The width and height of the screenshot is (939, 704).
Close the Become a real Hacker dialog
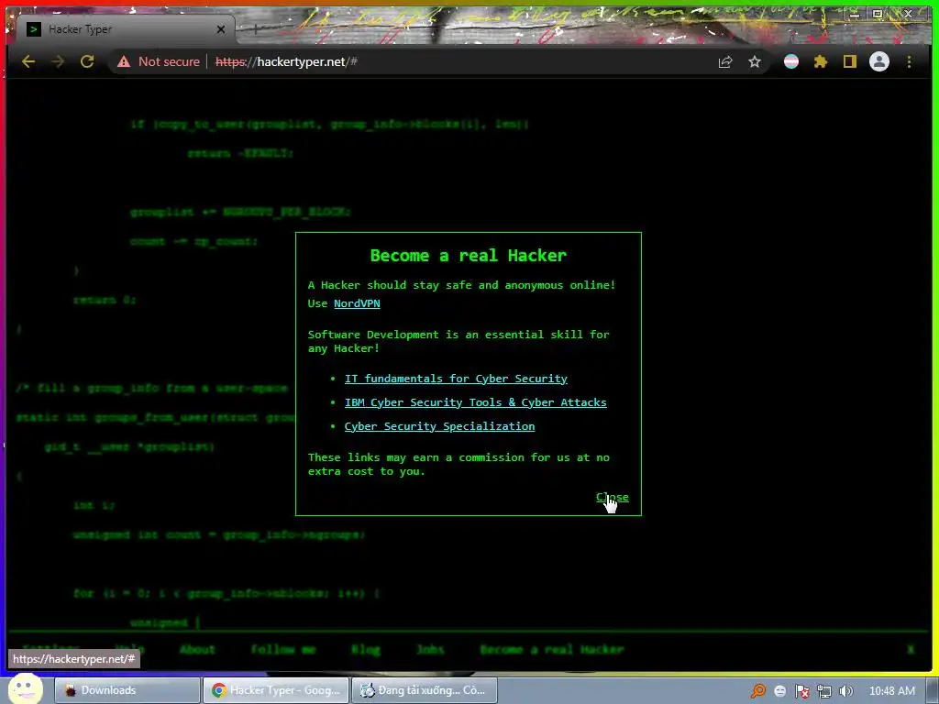point(612,497)
